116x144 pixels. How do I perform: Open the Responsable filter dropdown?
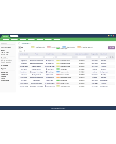[x=95, y=57]
